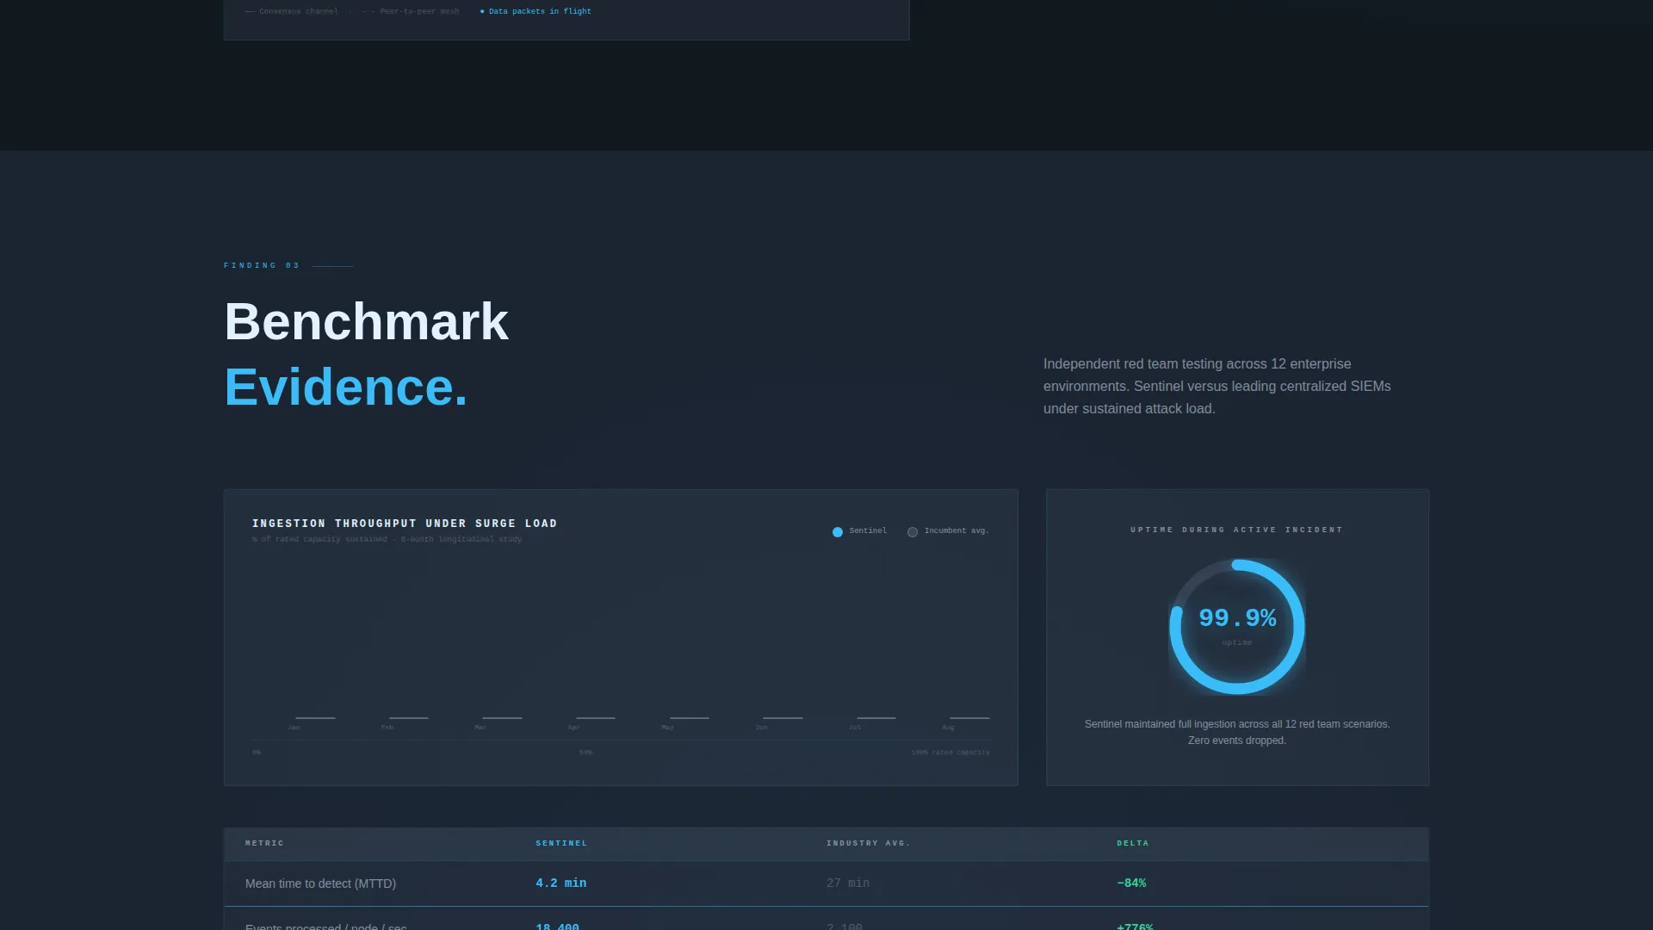1653x930 pixels.
Task: Click the blue 'Evidence.' heading word
Action: tap(346, 387)
